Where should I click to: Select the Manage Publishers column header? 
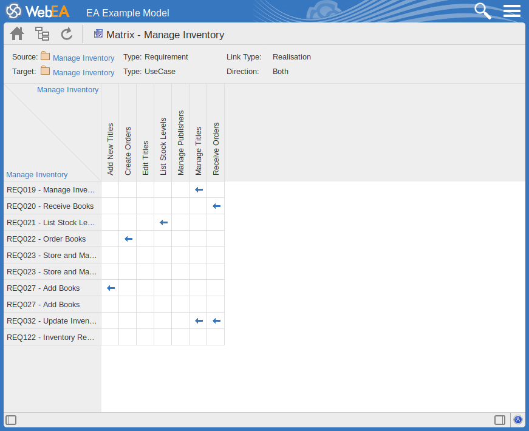[x=180, y=143]
